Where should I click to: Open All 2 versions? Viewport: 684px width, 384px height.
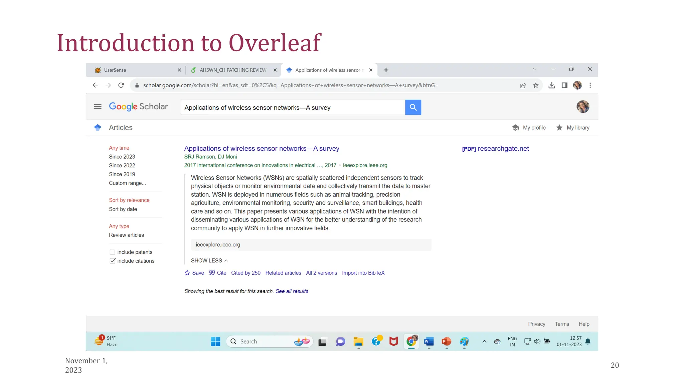(x=322, y=273)
